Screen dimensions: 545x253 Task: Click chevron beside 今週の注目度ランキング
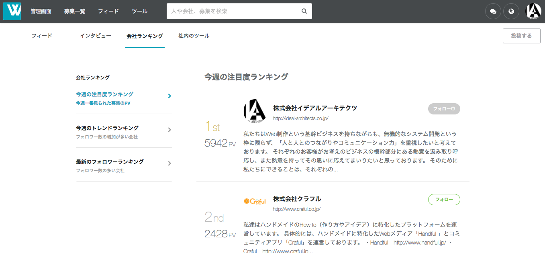click(169, 96)
